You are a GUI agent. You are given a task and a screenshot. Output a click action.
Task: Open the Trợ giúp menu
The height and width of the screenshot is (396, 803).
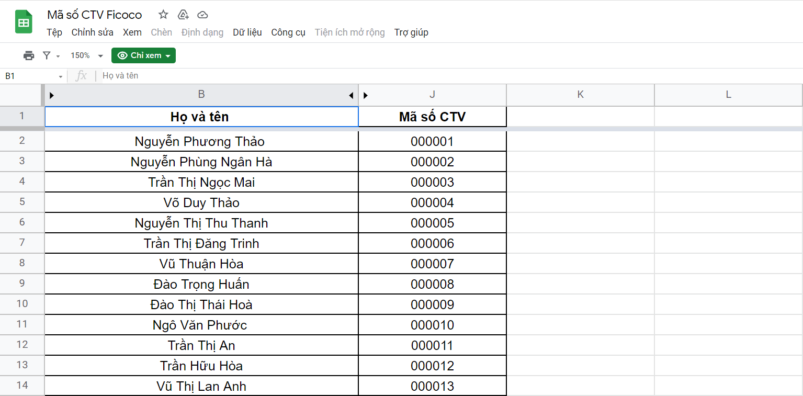(411, 32)
